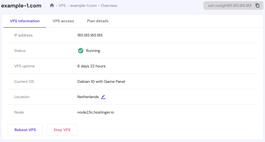Viewport: 265px width, 142px height.
Task: Go to VPS in the breadcrumb
Action: pyautogui.click(x=62, y=5)
